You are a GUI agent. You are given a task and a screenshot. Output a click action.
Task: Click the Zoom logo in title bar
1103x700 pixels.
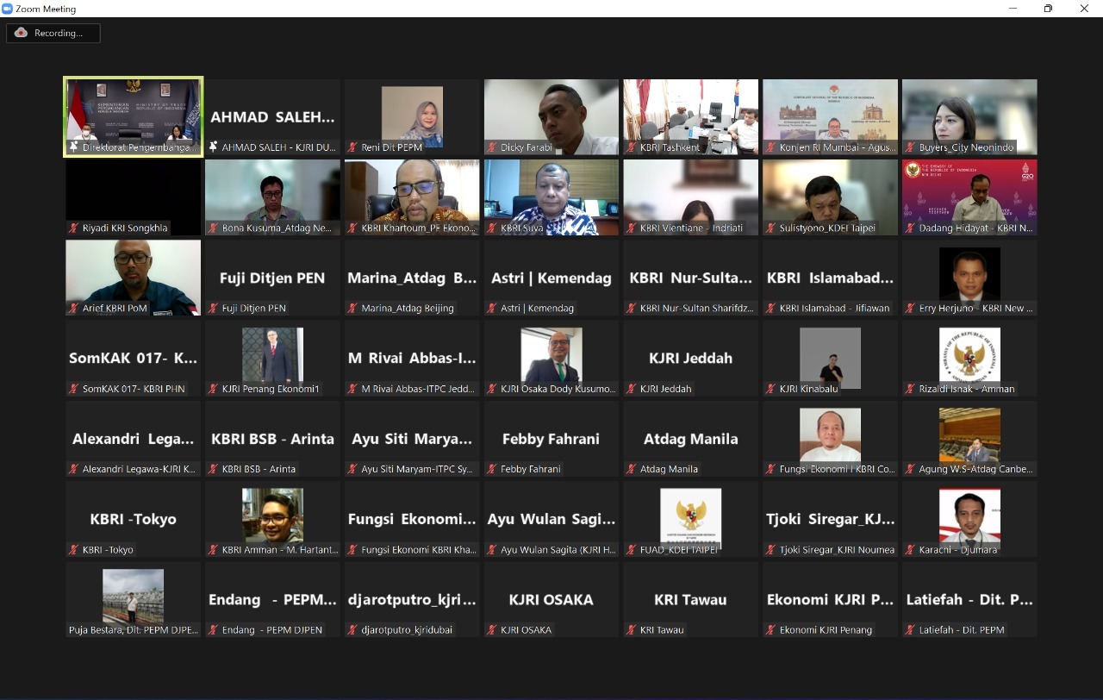[x=8, y=9]
